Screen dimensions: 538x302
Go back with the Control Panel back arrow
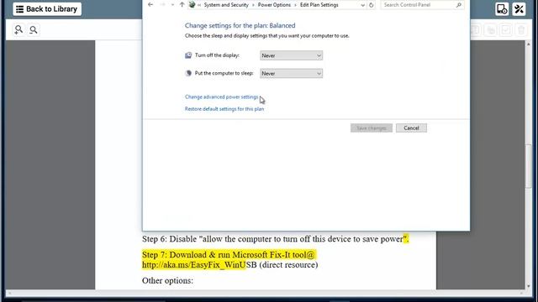pyautogui.click(x=150, y=5)
